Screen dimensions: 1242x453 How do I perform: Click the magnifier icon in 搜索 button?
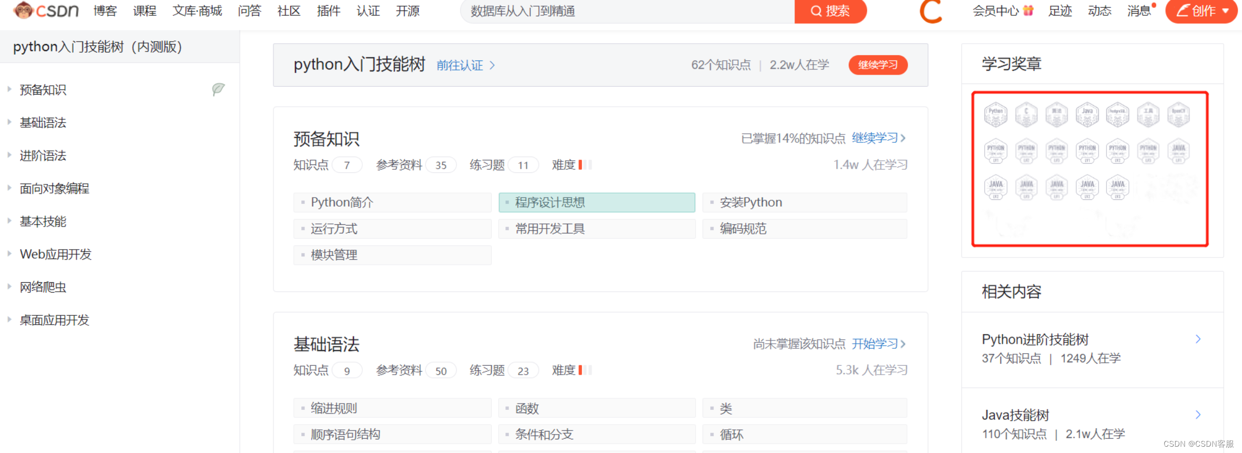(x=816, y=11)
